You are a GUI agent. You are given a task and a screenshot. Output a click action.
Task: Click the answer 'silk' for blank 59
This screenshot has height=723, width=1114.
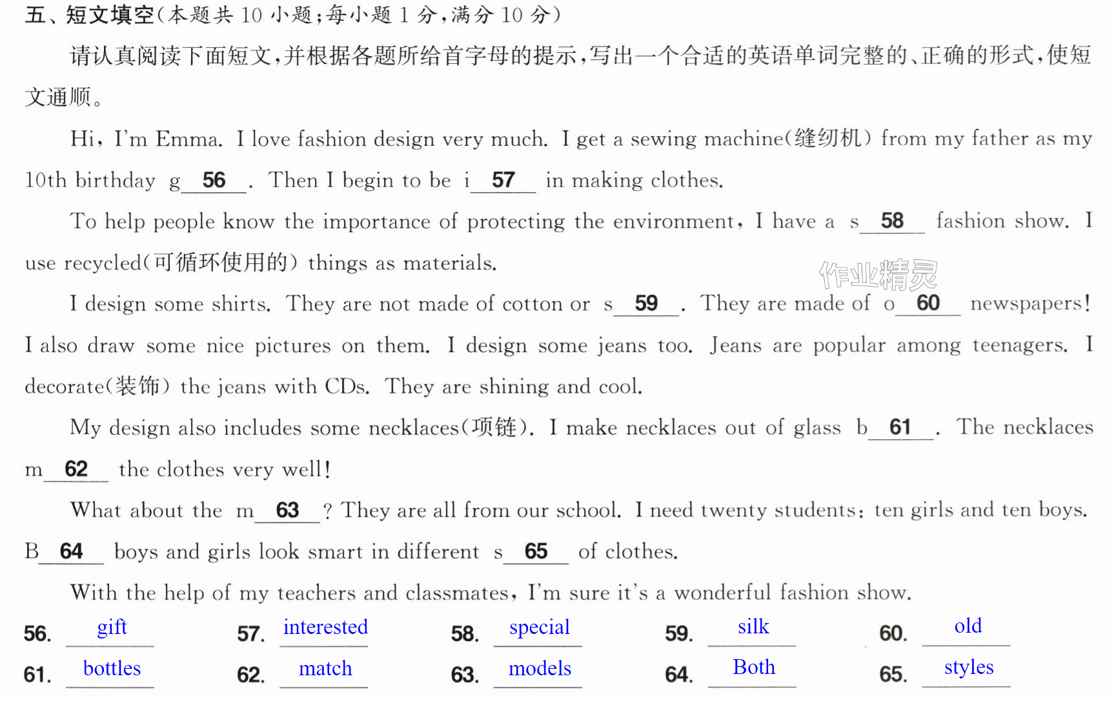(753, 626)
